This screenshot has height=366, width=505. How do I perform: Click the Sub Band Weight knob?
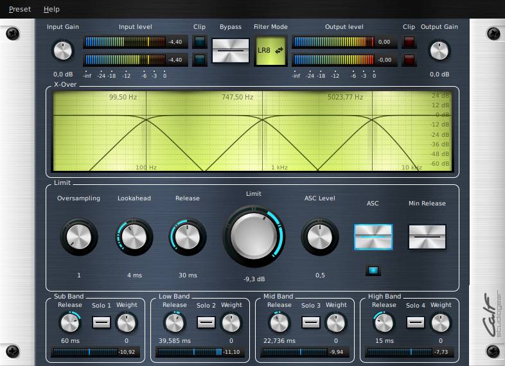pyautogui.click(x=126, y=322)
